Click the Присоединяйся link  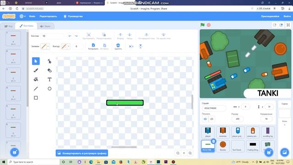[x=270, y=16]
